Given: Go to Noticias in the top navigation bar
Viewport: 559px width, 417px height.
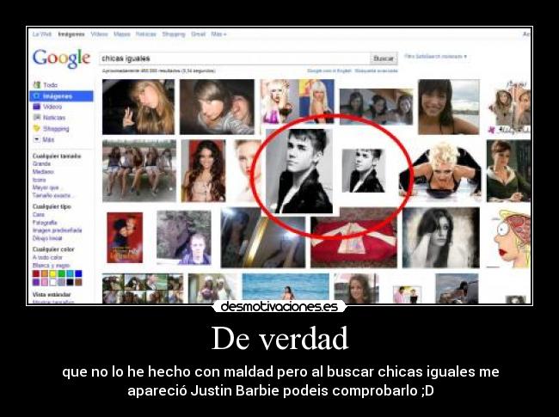Looking at the screenshot, I should click(x=146, y=34).
